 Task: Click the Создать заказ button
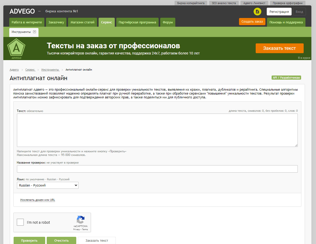coord(252,22)
